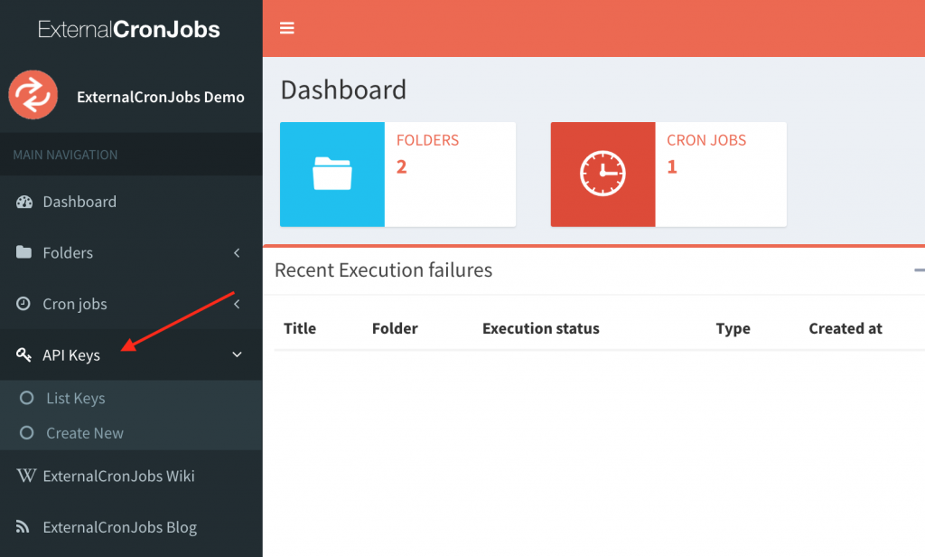Collapse the API Keys submenu chevron
Image resolution: width=925 pixels, height=557 pixels.
coord(237,354)
